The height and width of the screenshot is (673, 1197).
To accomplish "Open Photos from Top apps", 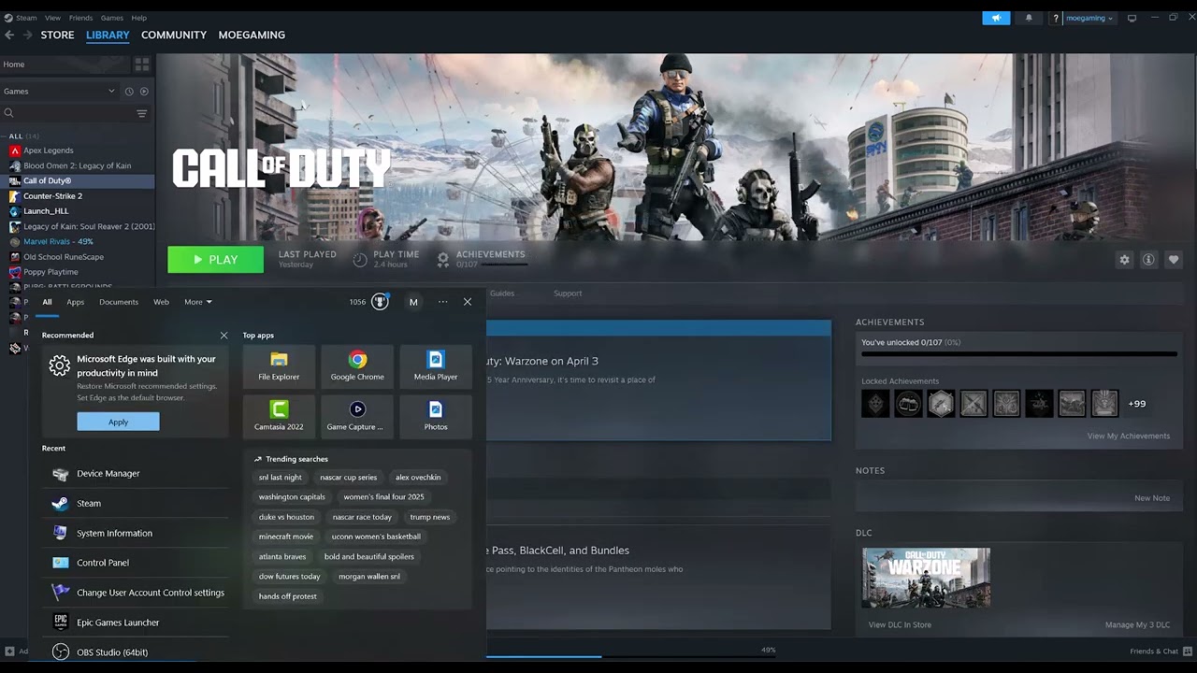I will click(x=436, y=416).
